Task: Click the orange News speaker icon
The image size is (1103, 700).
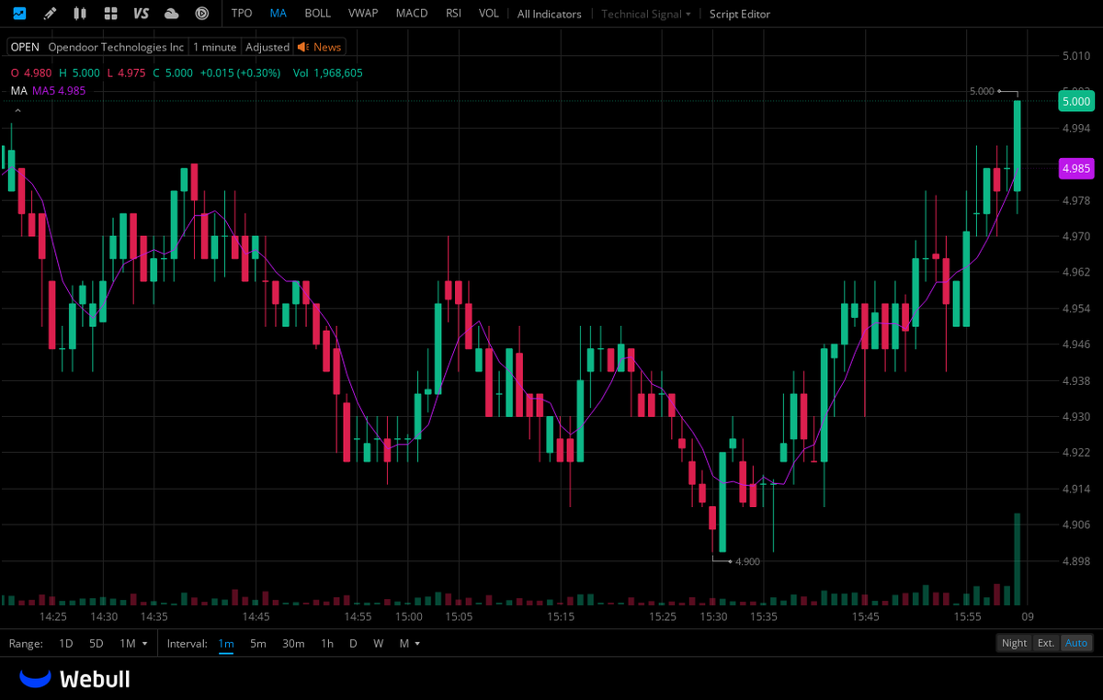Action: point(302,47)
